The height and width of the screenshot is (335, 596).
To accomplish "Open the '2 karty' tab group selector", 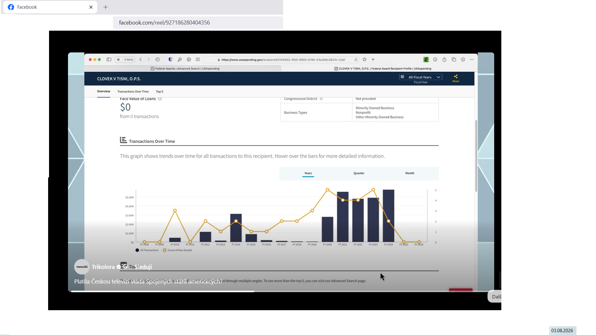I will [x=125, y=60].
